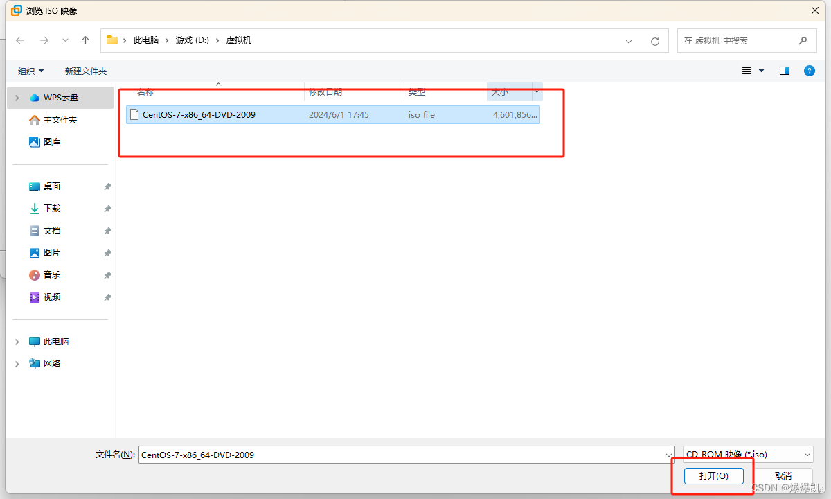831x499 pixels.
Task: Click the 取消 button
Action: (783, 476)
